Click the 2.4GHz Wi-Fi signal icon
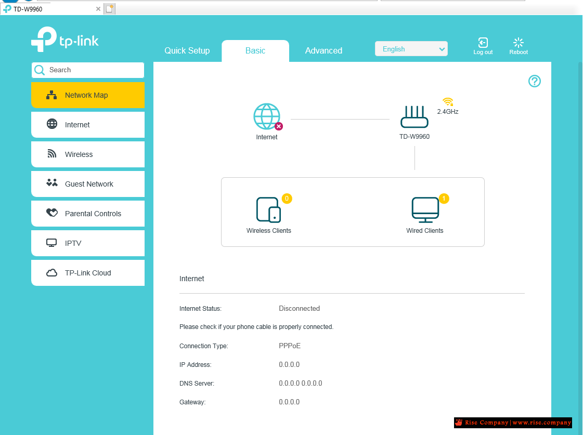 tap(448, 101)
